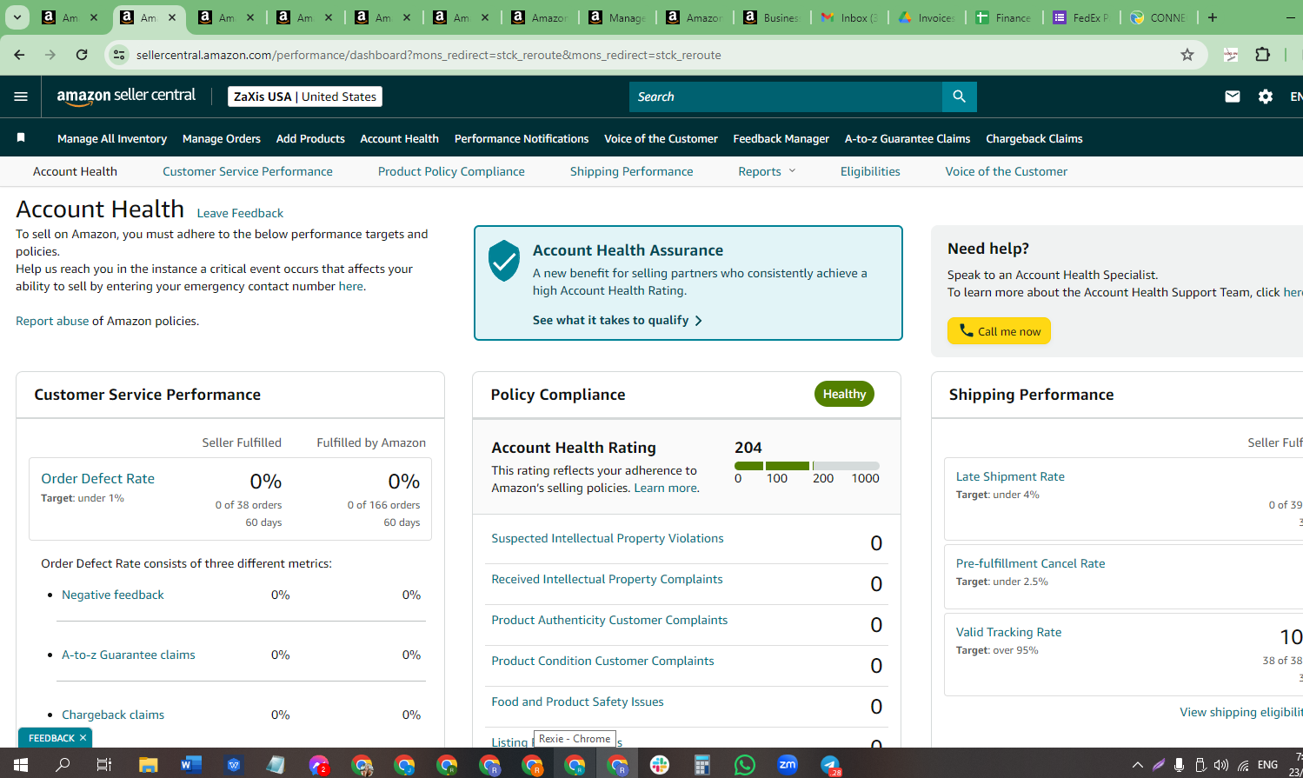Close the FEEDBACK popup tab
This screenshot has height=778, width=1303.
click(83, 738)
